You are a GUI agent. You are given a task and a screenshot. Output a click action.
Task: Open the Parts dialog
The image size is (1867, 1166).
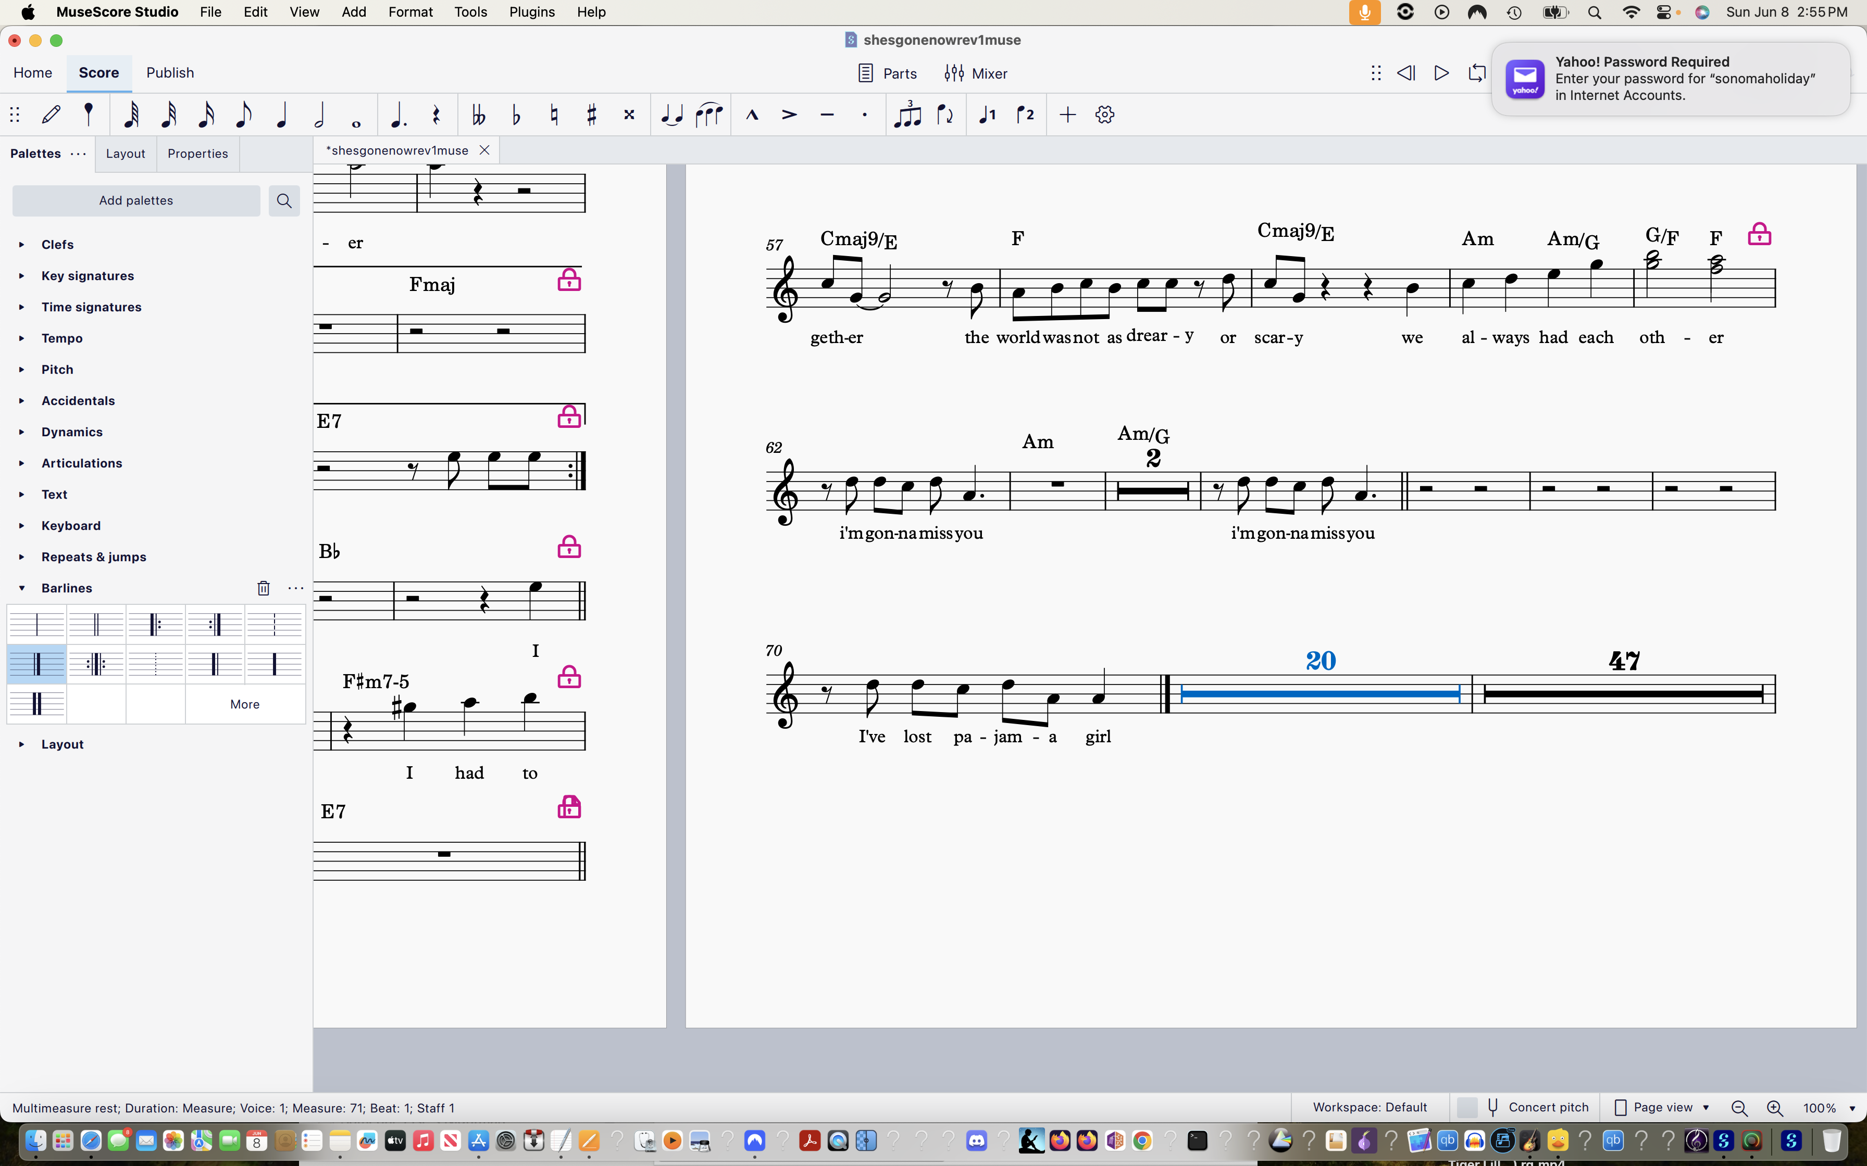pos(887,73)
